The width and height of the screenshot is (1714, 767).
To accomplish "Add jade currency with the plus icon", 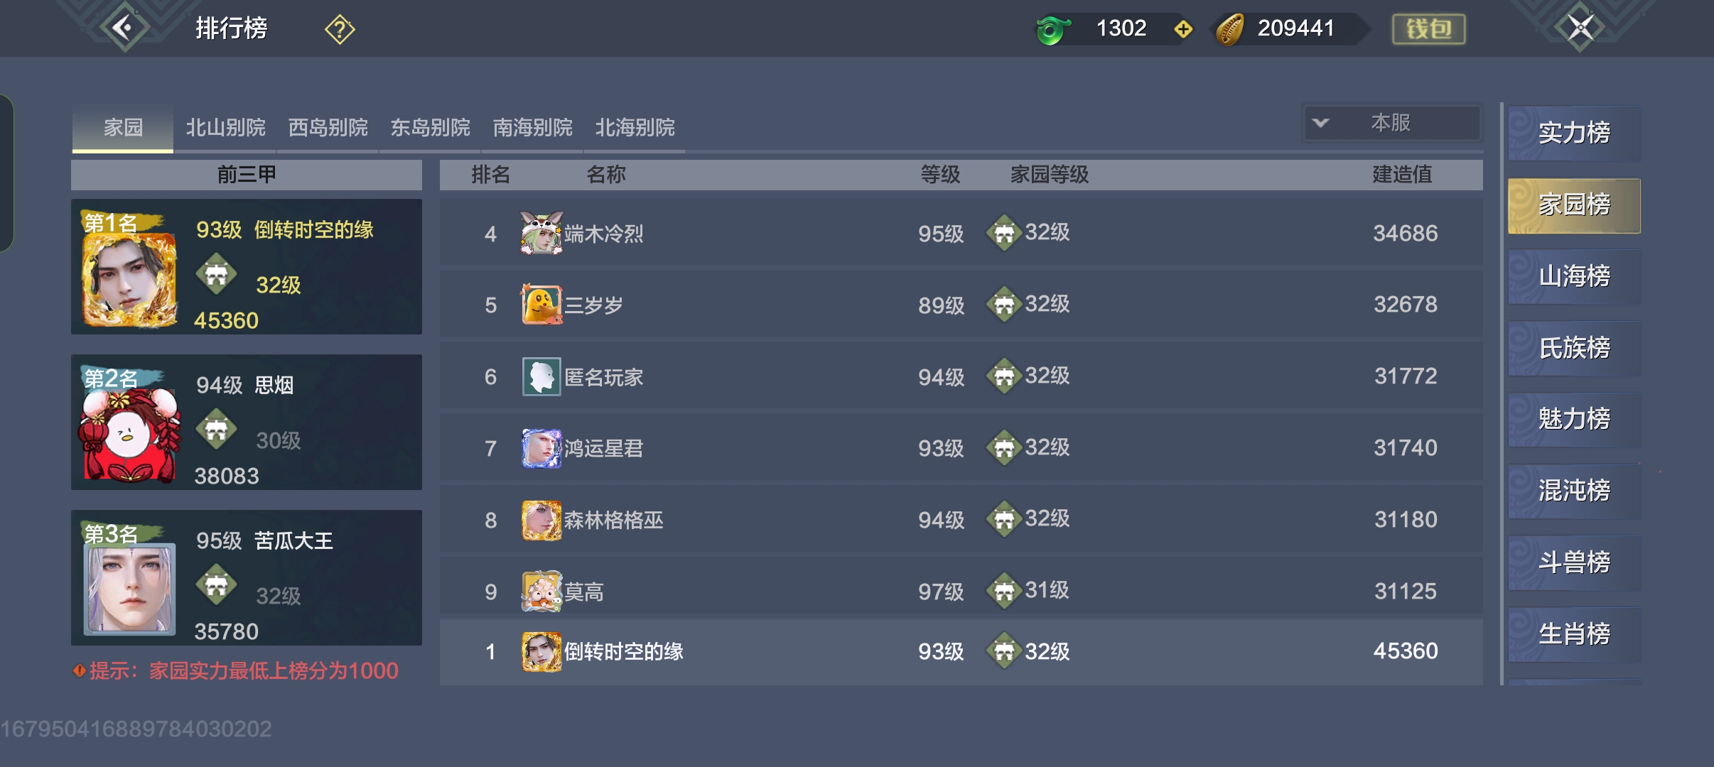I will [1183, 29].
